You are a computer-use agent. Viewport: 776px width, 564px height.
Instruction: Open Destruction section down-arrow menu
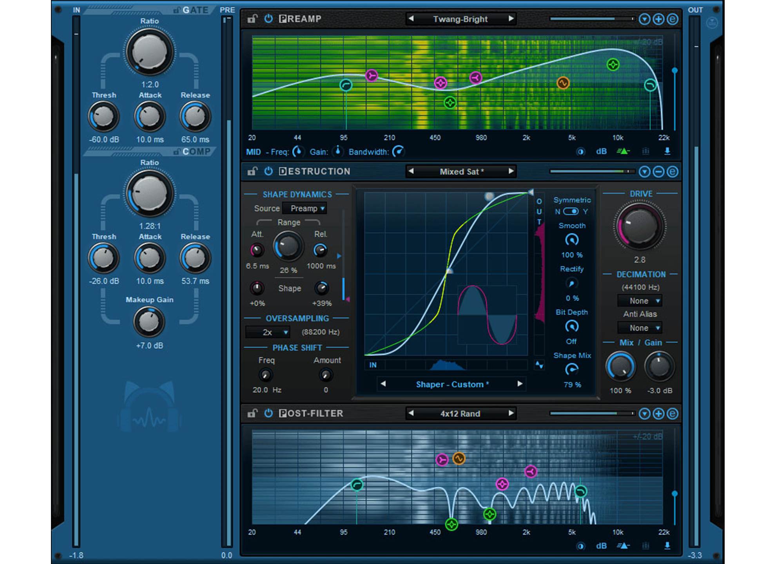644,172
